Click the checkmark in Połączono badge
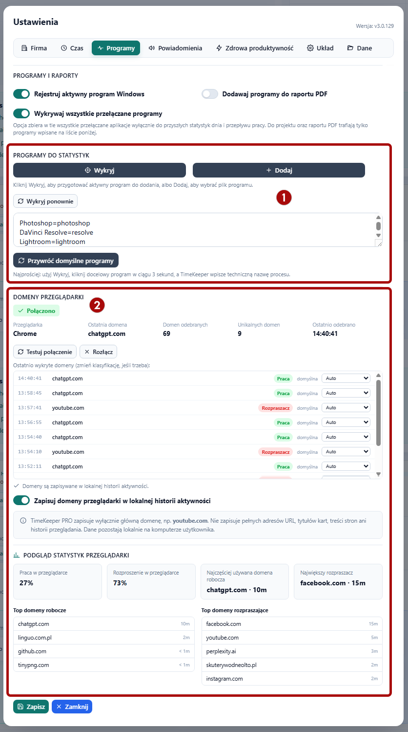The height and width of the screenshot is (732, 408). (20, 311)
